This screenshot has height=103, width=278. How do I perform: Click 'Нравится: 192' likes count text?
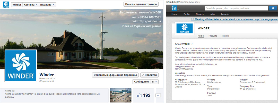point(47,78)
